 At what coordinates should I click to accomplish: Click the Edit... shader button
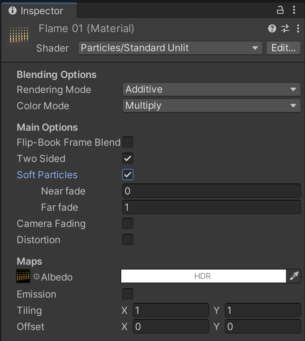pyautogui.click(x=284, y=48)
